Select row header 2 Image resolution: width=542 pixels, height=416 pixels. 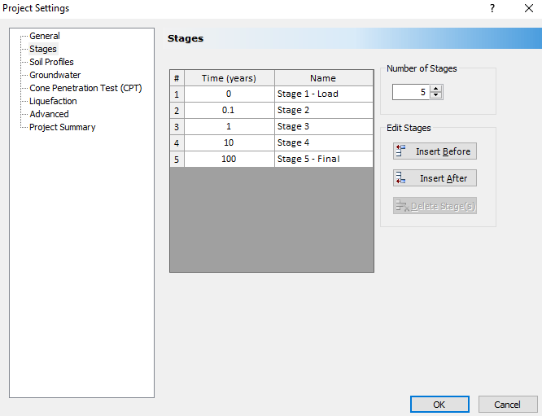(177, 111)
